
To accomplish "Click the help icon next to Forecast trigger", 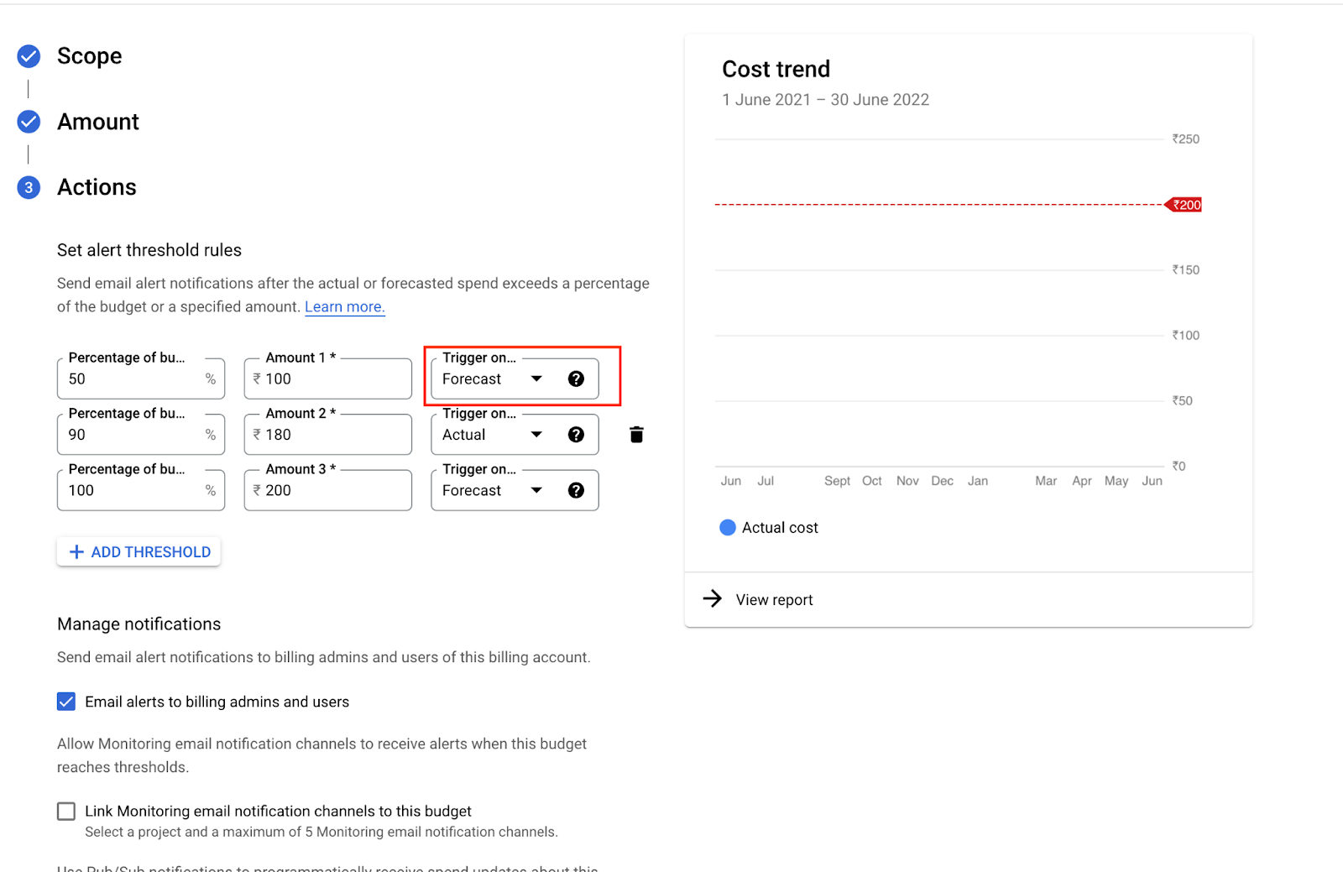I will coord(576,379).
